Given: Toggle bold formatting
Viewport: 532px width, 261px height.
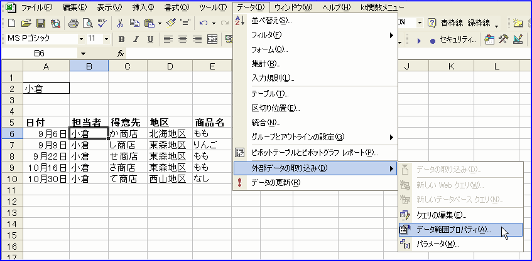Looking at the screenshot, I should [121, 39].
